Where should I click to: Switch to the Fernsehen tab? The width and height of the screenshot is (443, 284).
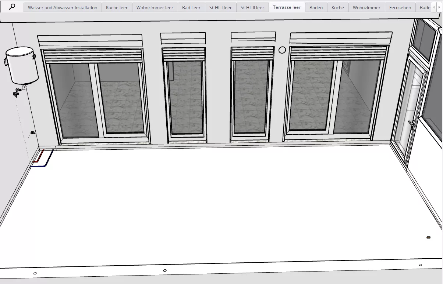pyautogui.click(x=400, y=7)
